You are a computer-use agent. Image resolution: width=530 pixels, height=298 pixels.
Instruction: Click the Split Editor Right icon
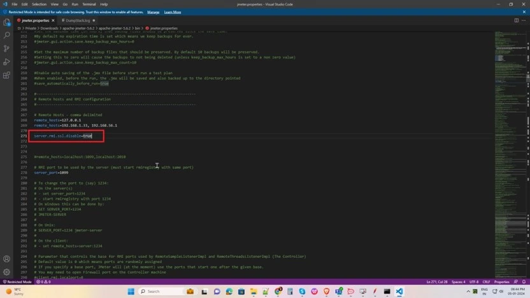(517, 20)
